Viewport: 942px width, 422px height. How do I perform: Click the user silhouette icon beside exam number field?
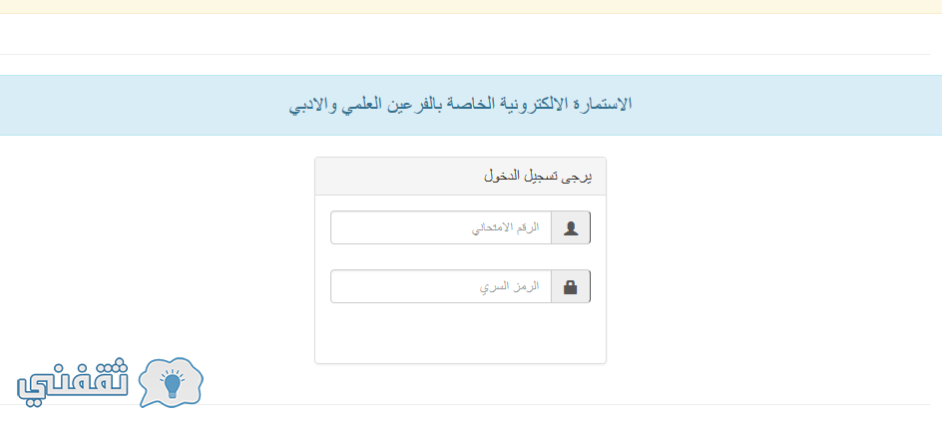coord(571,228)
